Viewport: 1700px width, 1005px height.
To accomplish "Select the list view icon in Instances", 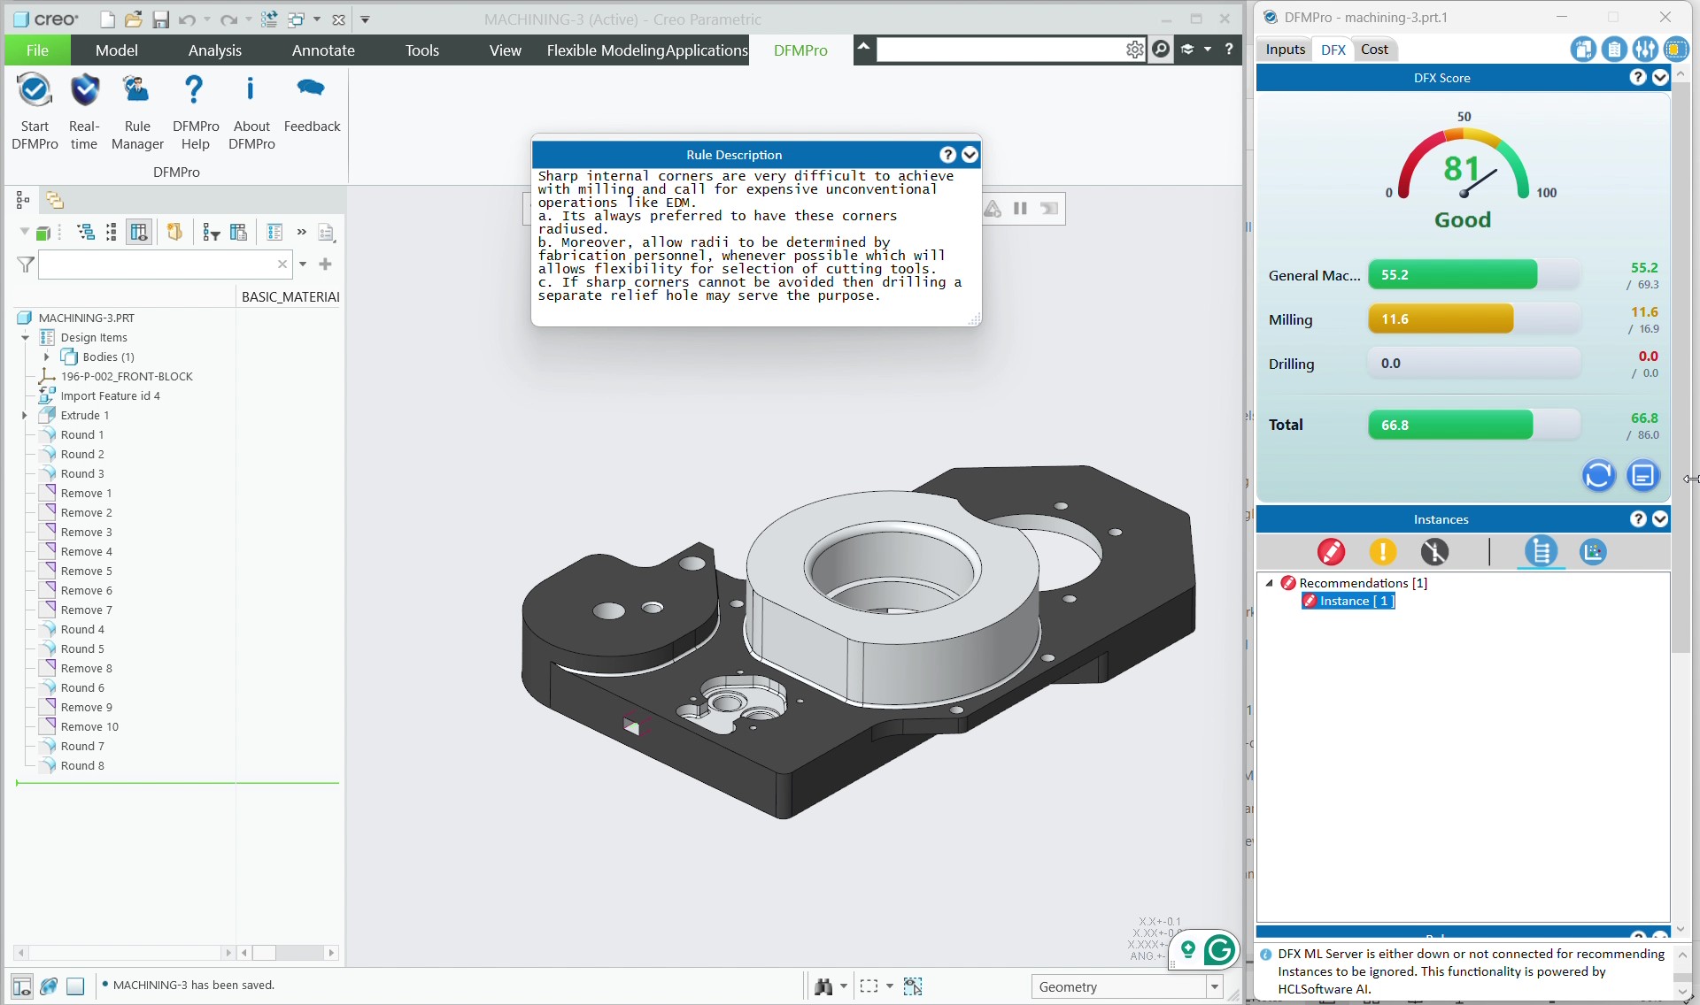I will tap(1542, 552).
